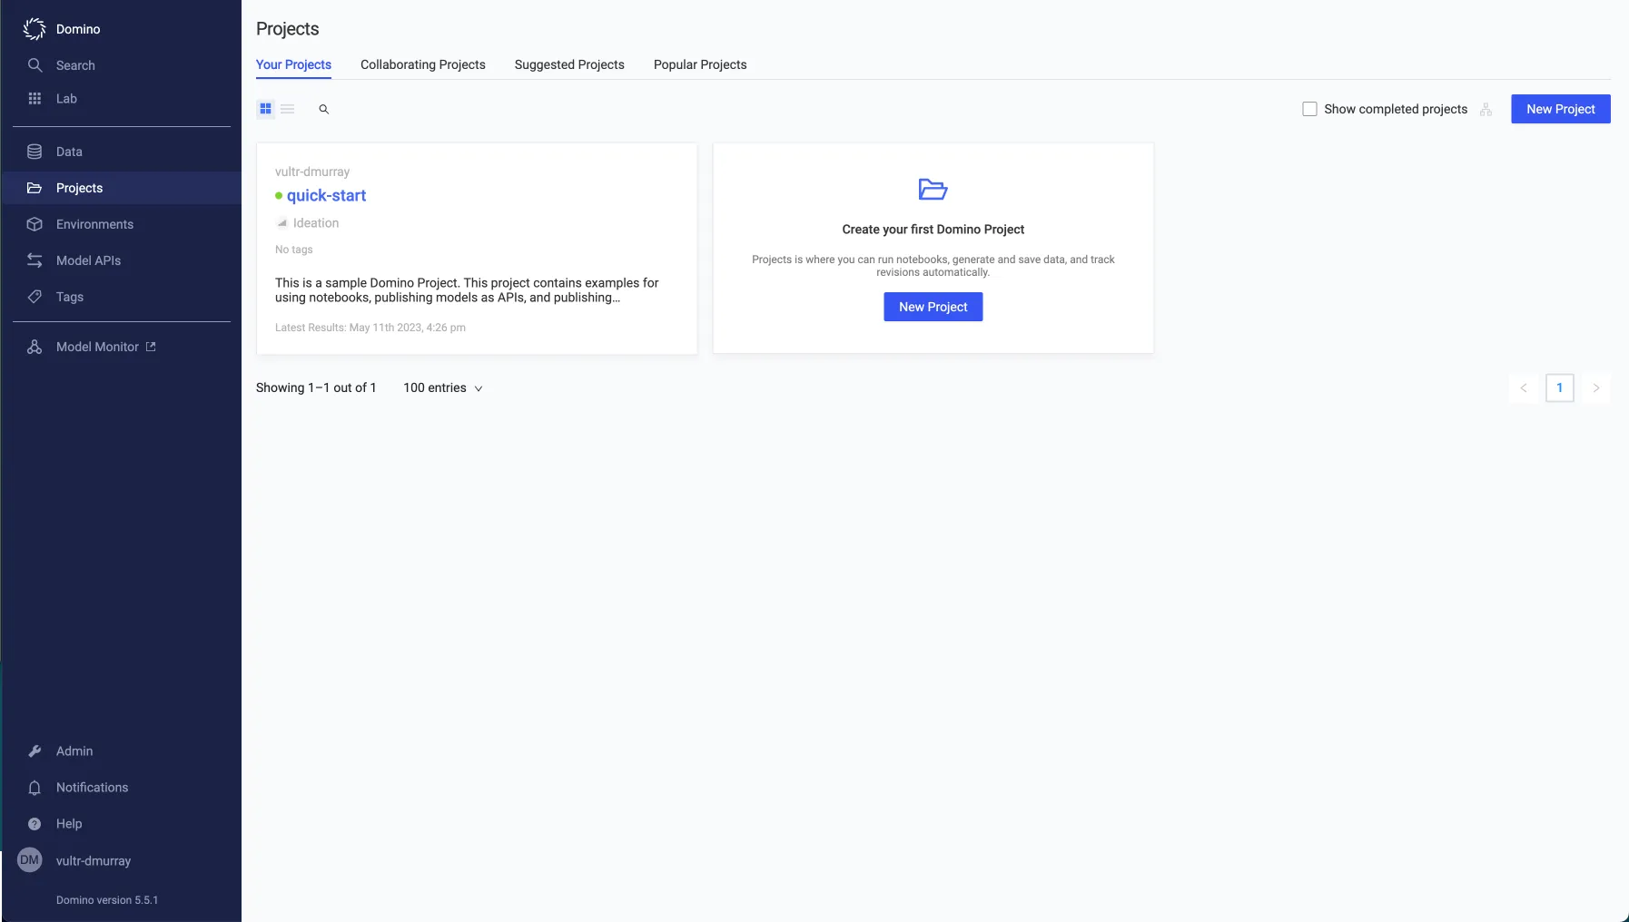Viewport: 1629px width, 922px height.
Task: Click Domino version 5.5.1 text
Action: tap(107, 900)
